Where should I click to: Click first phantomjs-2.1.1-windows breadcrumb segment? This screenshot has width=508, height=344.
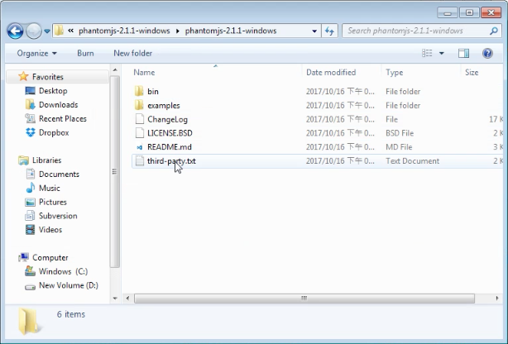tap(124, 31)
